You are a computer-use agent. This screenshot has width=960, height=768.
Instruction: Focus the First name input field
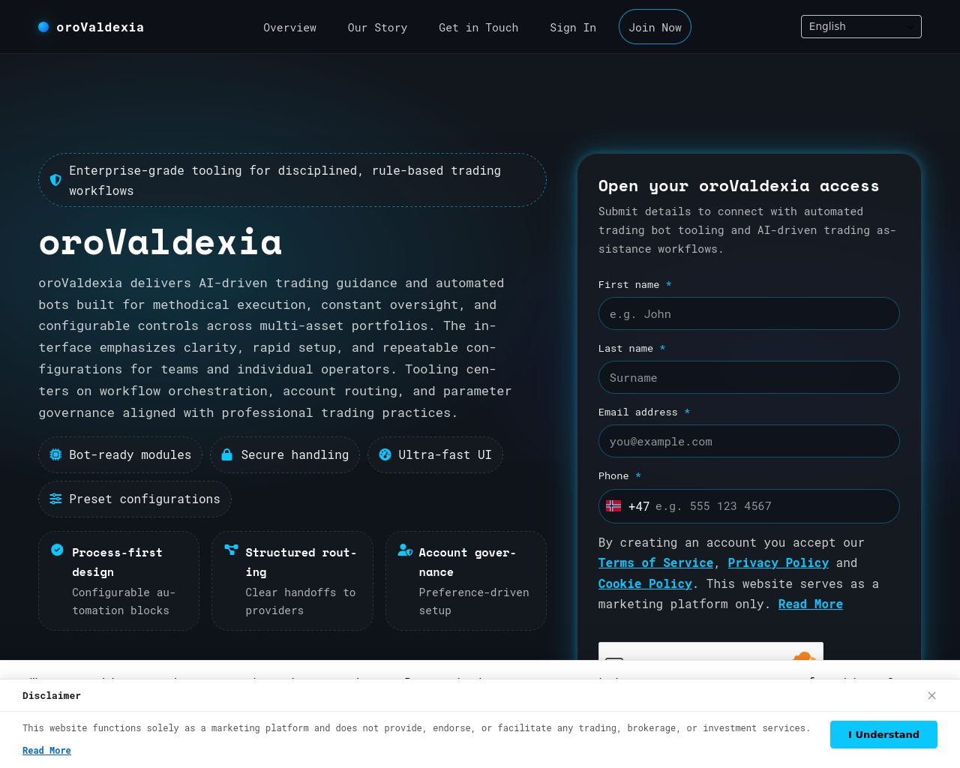[748, 313]
